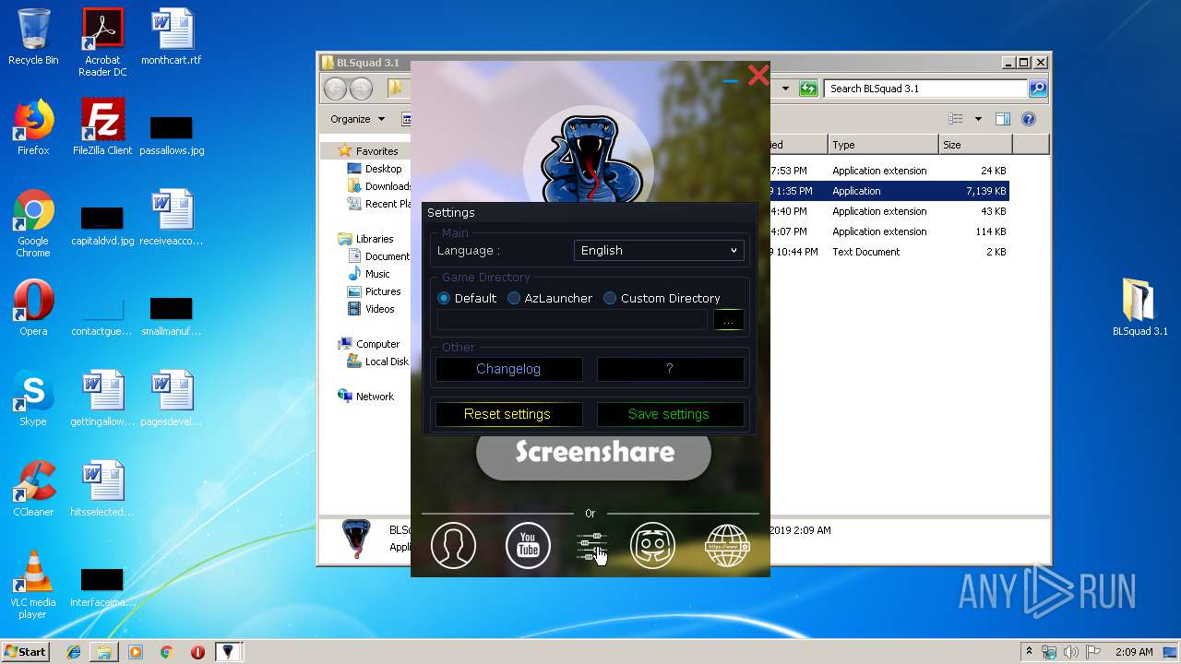
Task: Click the Explorer back navigation arrow
Action: tap(335, 89)
